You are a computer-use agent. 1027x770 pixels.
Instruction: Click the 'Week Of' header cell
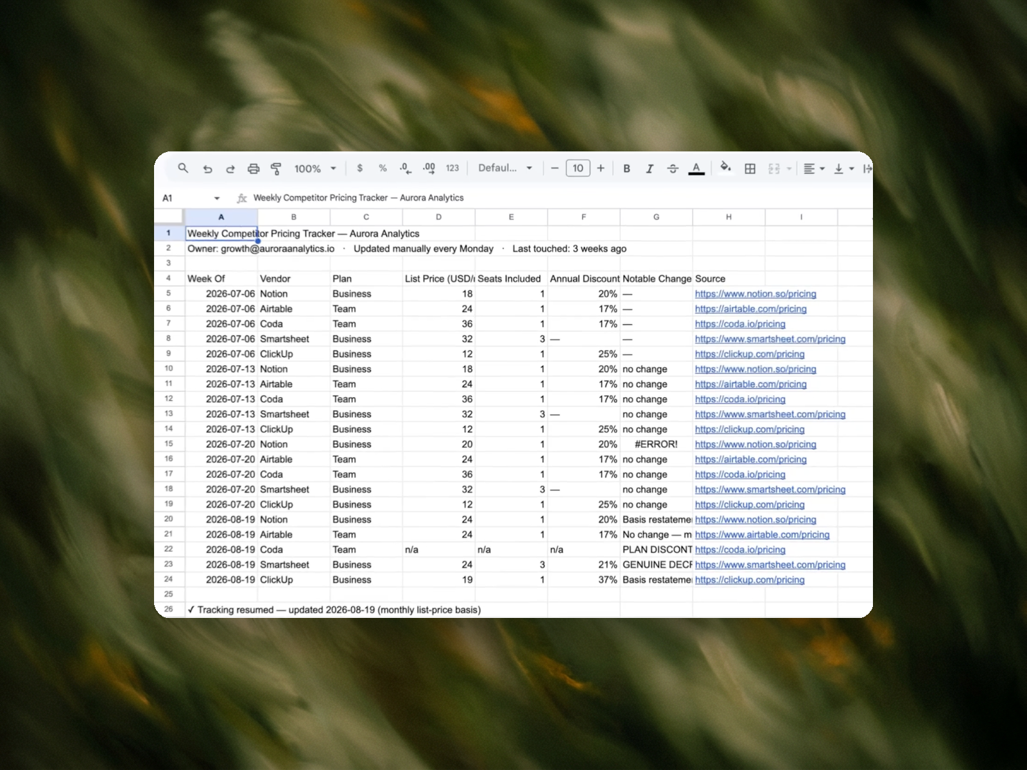(221, 278)
